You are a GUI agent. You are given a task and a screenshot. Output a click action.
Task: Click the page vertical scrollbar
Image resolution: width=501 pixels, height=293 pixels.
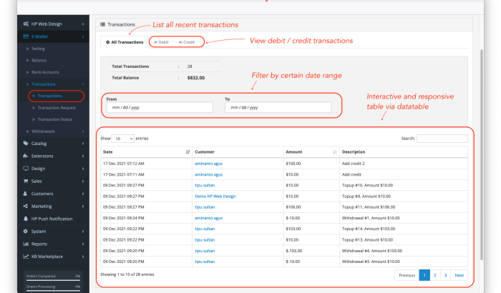click(x=482, y=154)
